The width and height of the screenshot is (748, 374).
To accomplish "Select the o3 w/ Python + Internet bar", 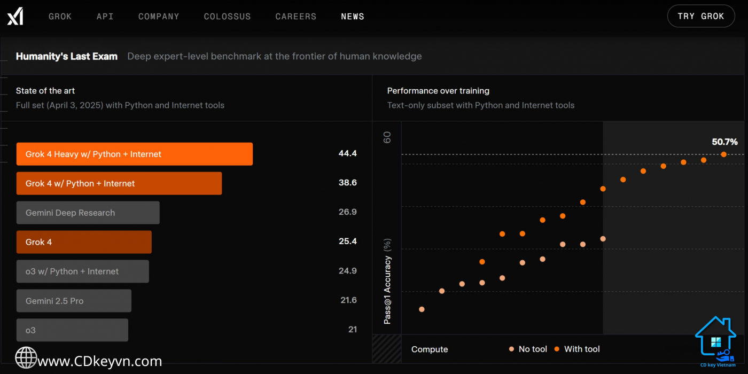I will (x=83, y=271).
